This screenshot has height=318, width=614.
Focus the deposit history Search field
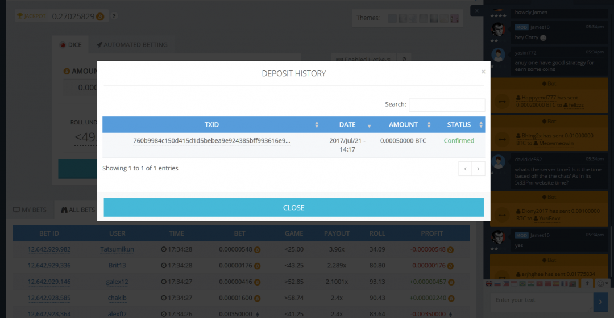coord(446,104)
